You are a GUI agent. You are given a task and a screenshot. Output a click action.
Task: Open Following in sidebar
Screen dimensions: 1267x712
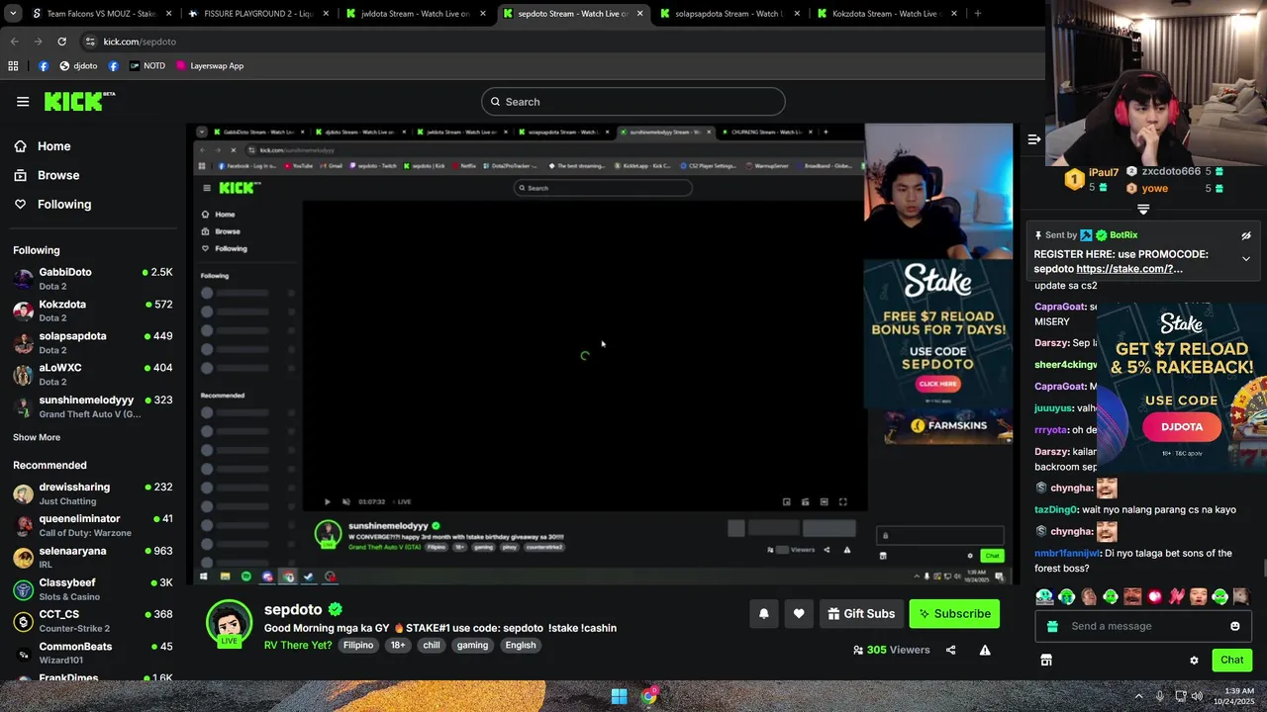(x=63, y=204)
